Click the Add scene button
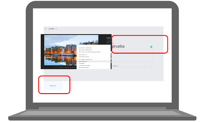201x122 pixels. pos(53,86)
